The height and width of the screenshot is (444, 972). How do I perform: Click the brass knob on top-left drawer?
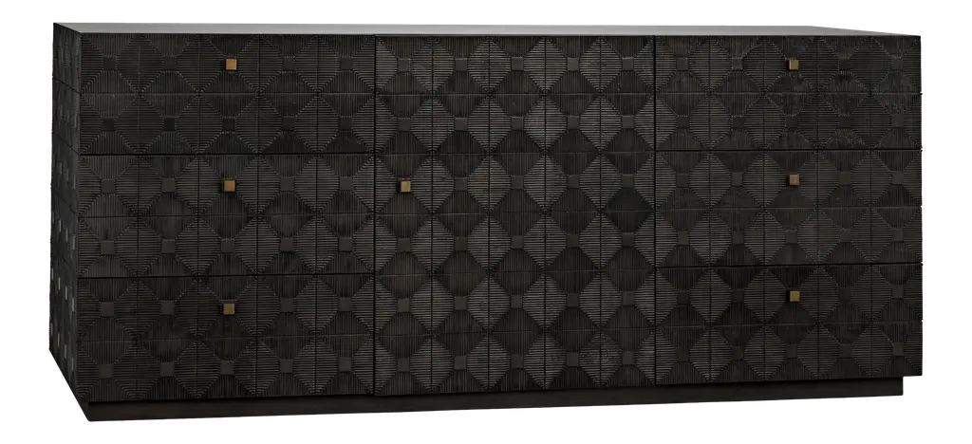(229, 64)
